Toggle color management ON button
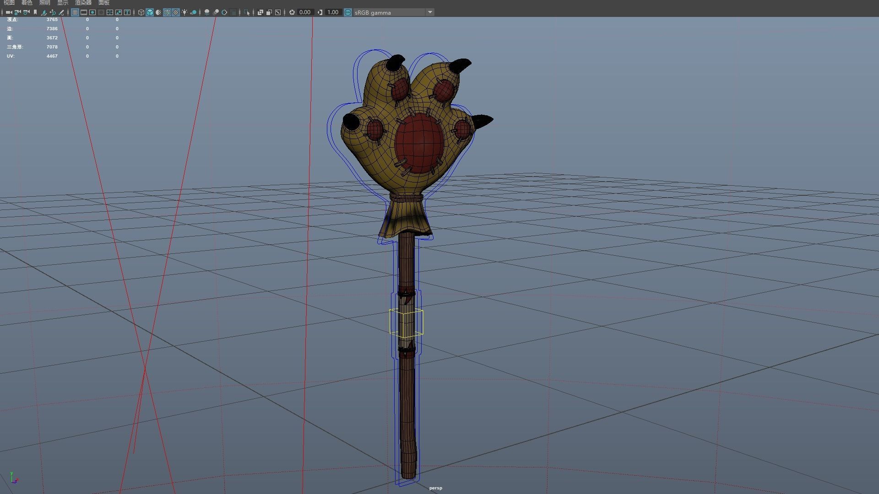 348,12
